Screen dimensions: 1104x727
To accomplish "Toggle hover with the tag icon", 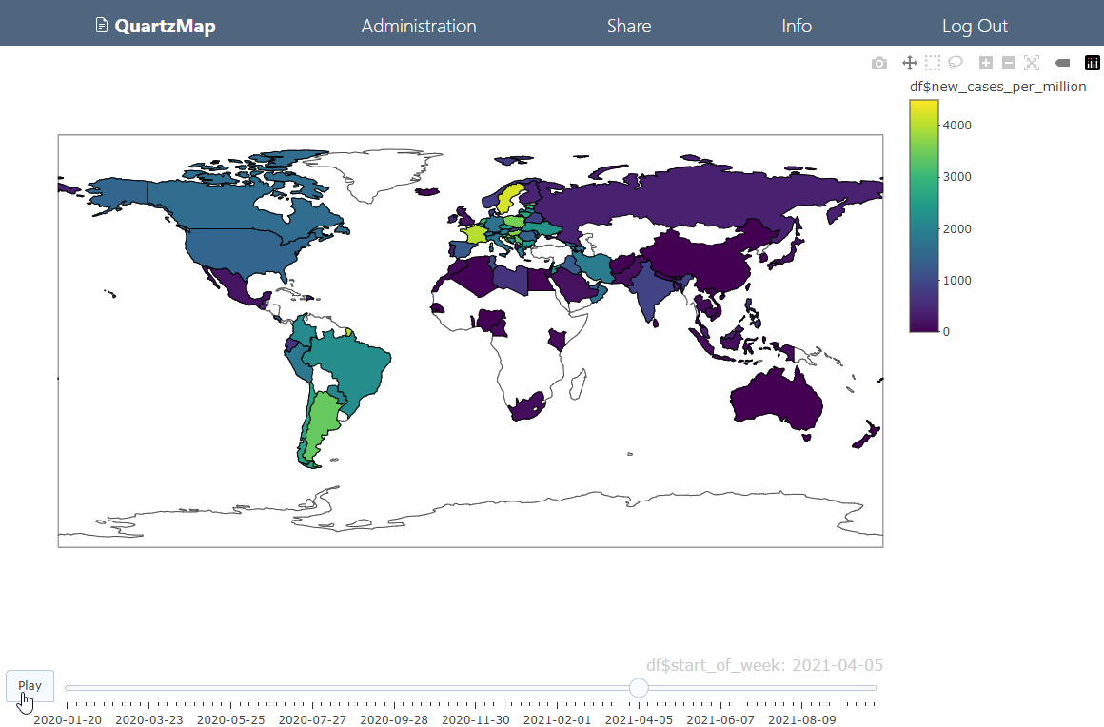I will [1062, 64].
